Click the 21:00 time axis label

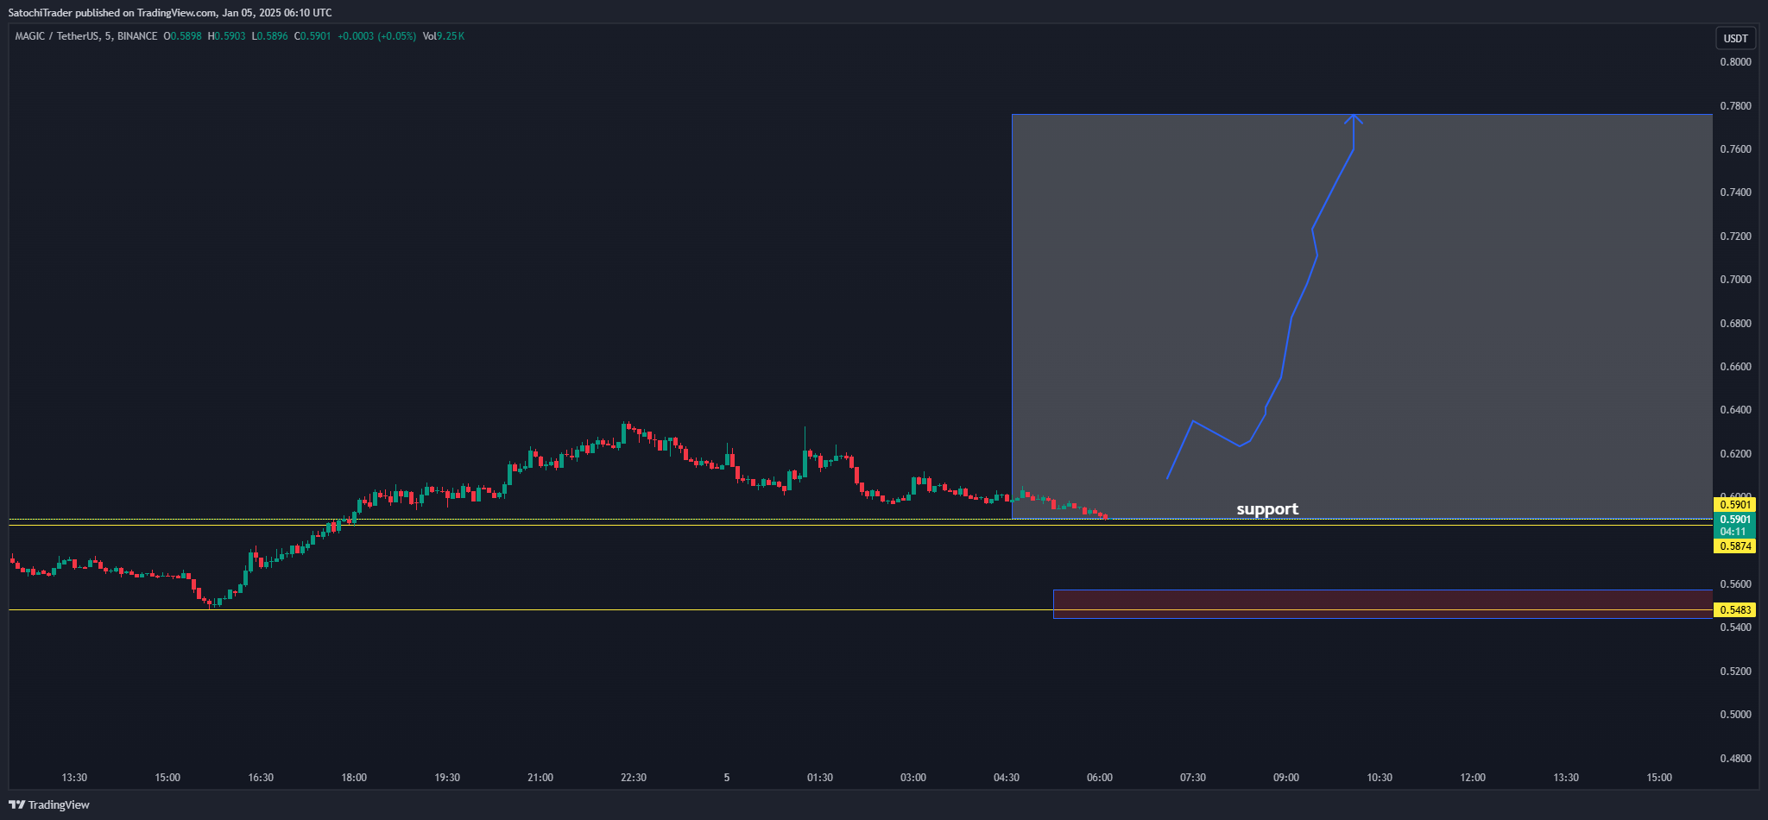click(x=540, y=778)
